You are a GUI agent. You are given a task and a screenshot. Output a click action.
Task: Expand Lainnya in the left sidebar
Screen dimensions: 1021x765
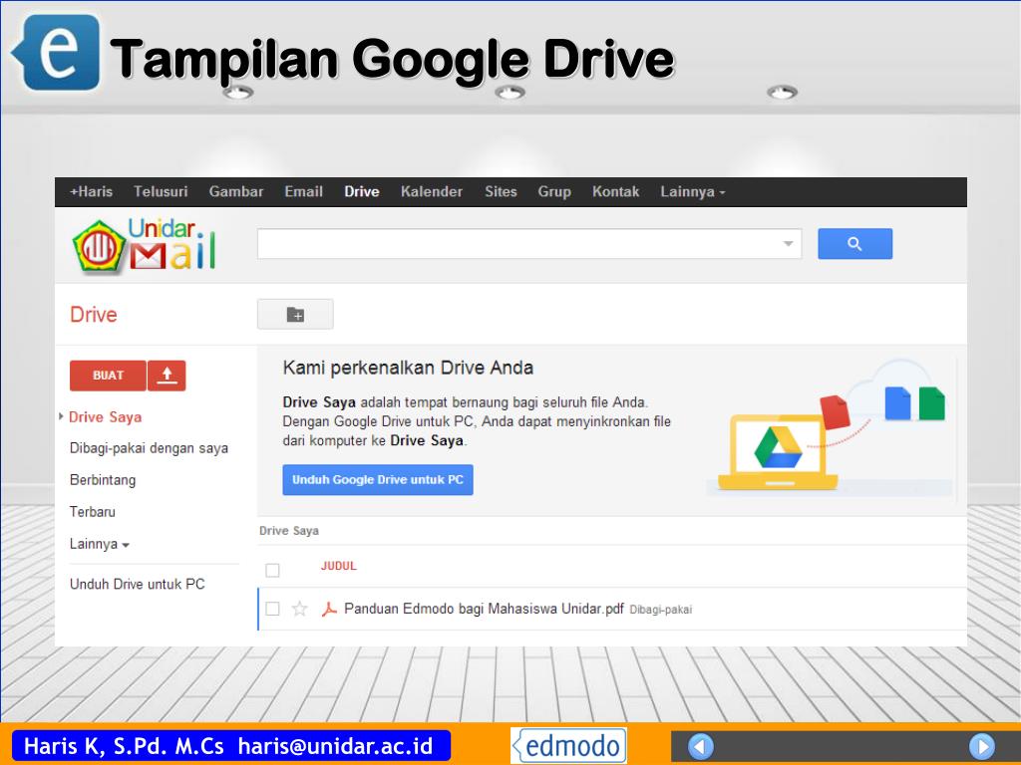(x=100, y=544)
